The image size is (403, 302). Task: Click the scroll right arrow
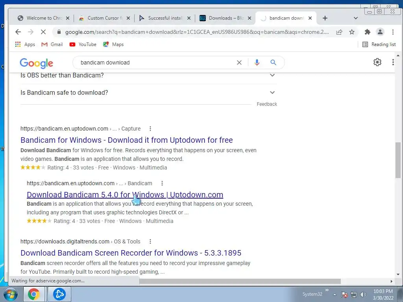(x=392, y=282)
